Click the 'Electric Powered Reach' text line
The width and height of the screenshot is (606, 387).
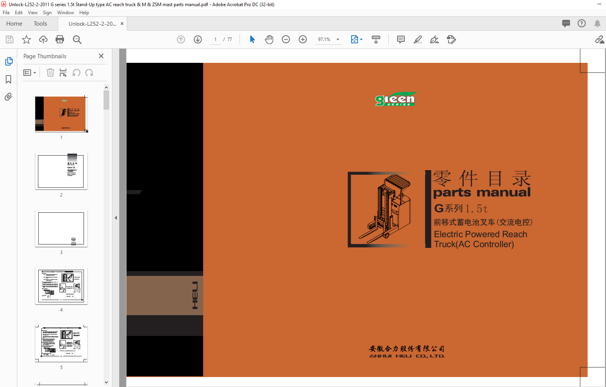coord(480,234)
